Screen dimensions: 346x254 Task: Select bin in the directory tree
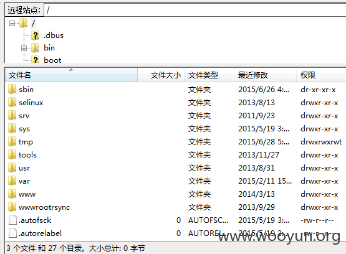49,48
